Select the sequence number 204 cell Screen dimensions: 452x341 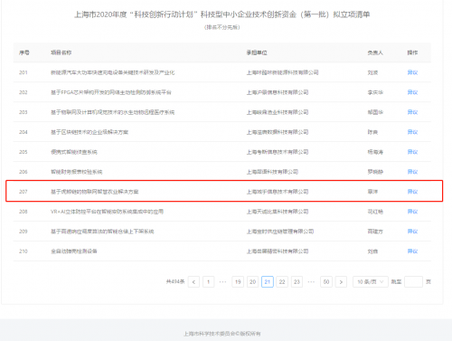[x=24, y=132]
